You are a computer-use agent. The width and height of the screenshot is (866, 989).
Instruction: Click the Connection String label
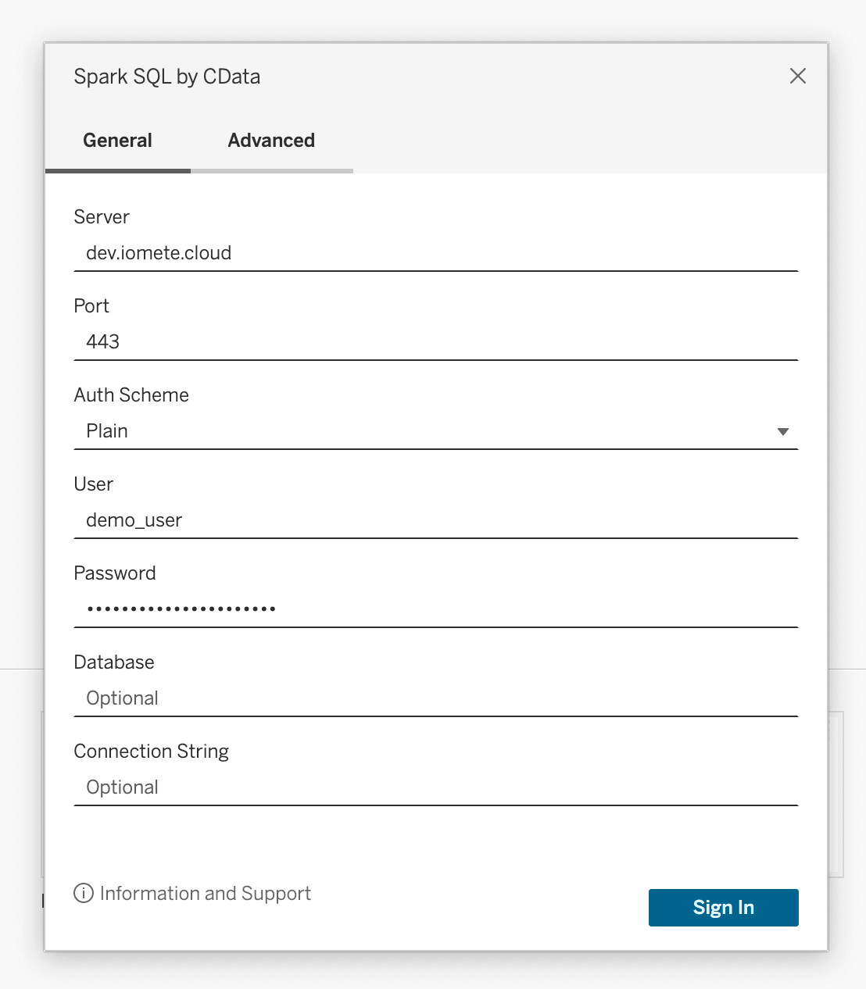click(152, 752)
